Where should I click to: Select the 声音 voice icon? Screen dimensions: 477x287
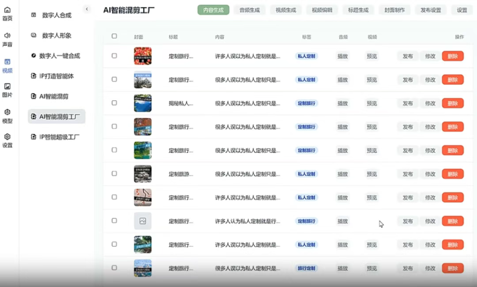tap(8, 36)
